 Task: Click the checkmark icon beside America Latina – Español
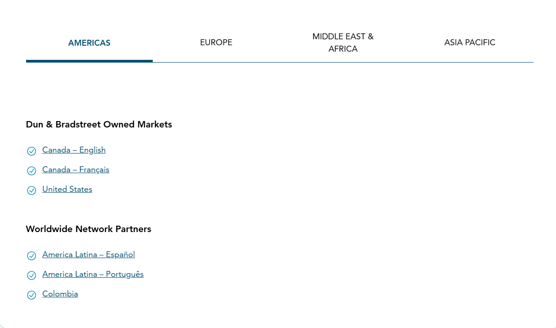click(x=32, y=255)
